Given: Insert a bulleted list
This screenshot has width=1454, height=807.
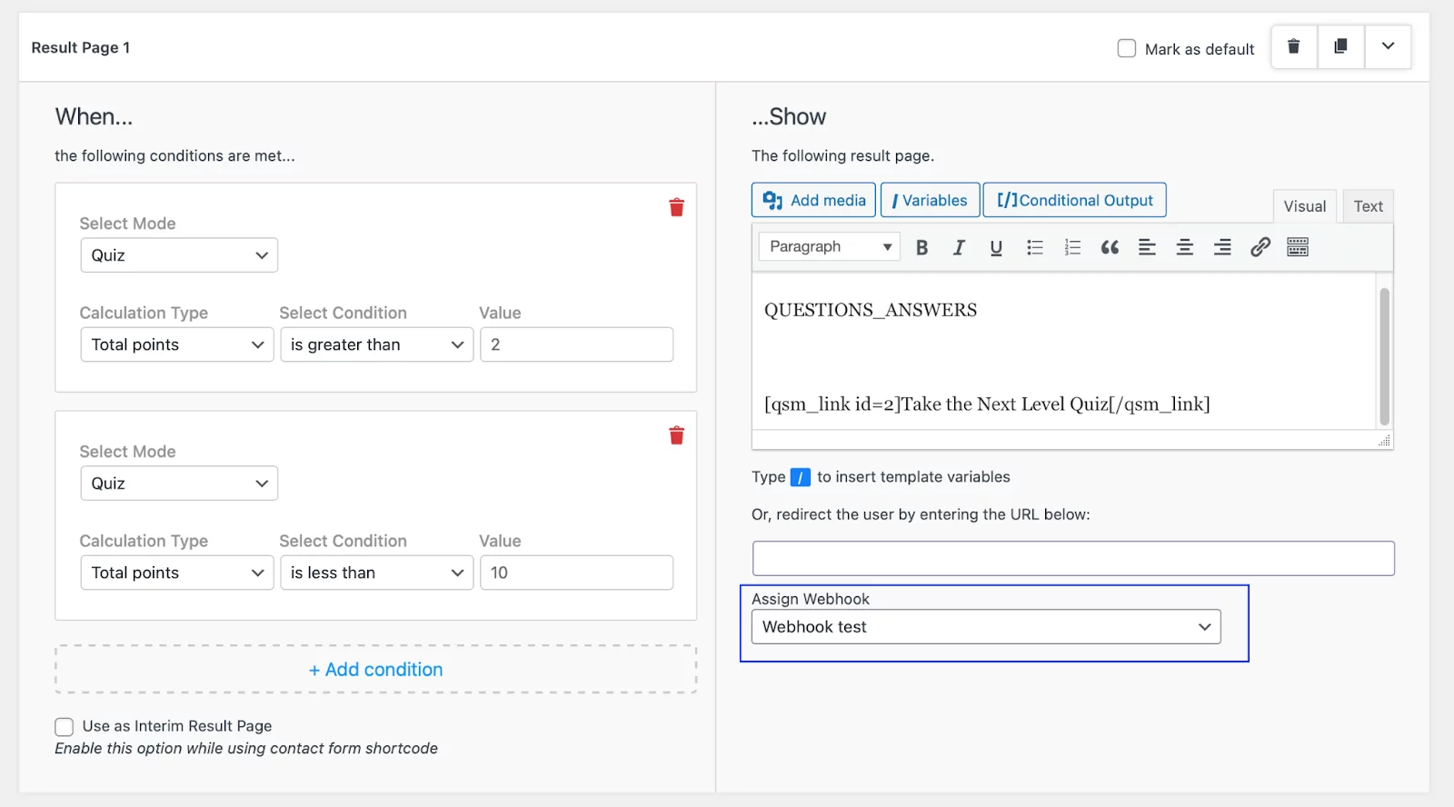Looking at the screenshot, I should 1034,247.
